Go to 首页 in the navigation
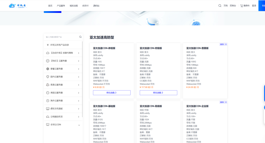 pos(50,6)
